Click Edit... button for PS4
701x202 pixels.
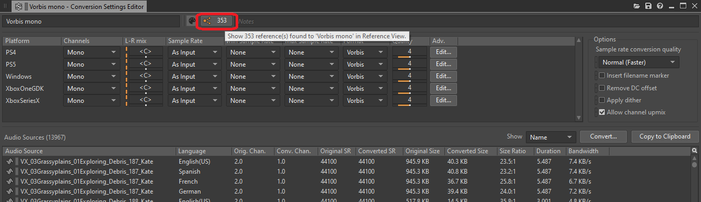(443, 52)
